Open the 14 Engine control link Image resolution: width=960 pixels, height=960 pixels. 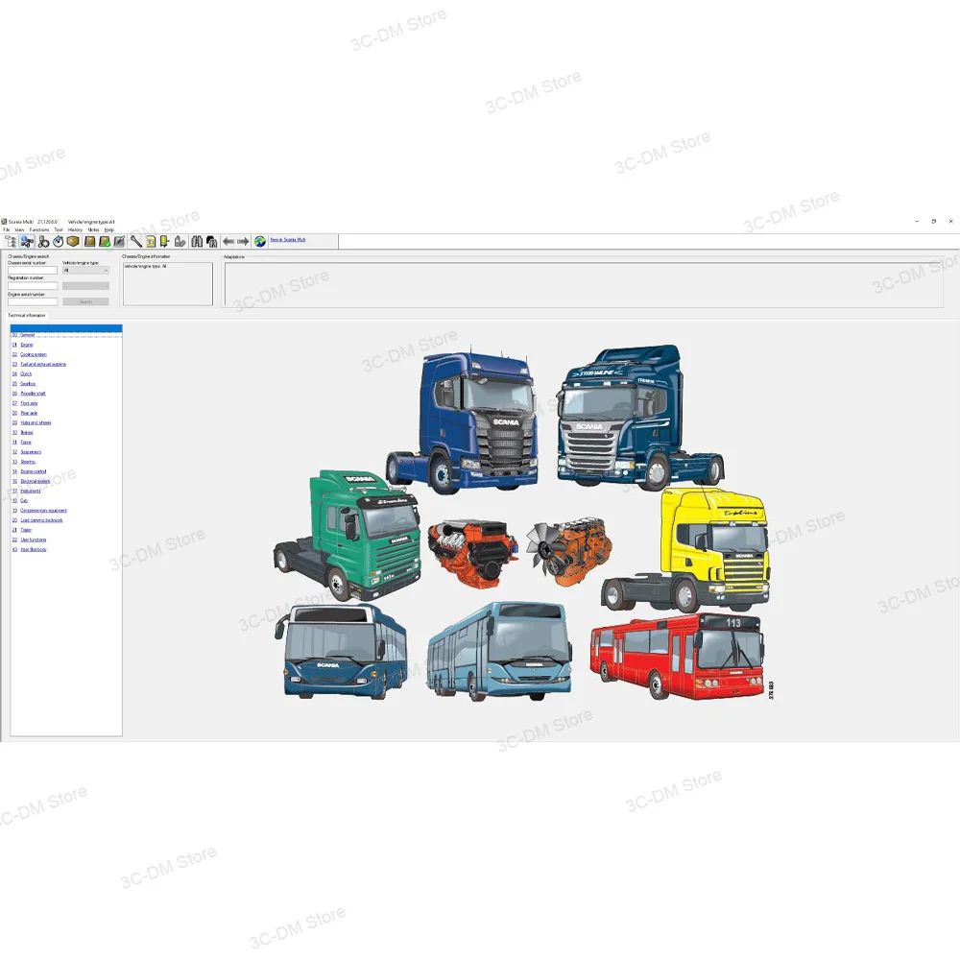pos(30,471)
